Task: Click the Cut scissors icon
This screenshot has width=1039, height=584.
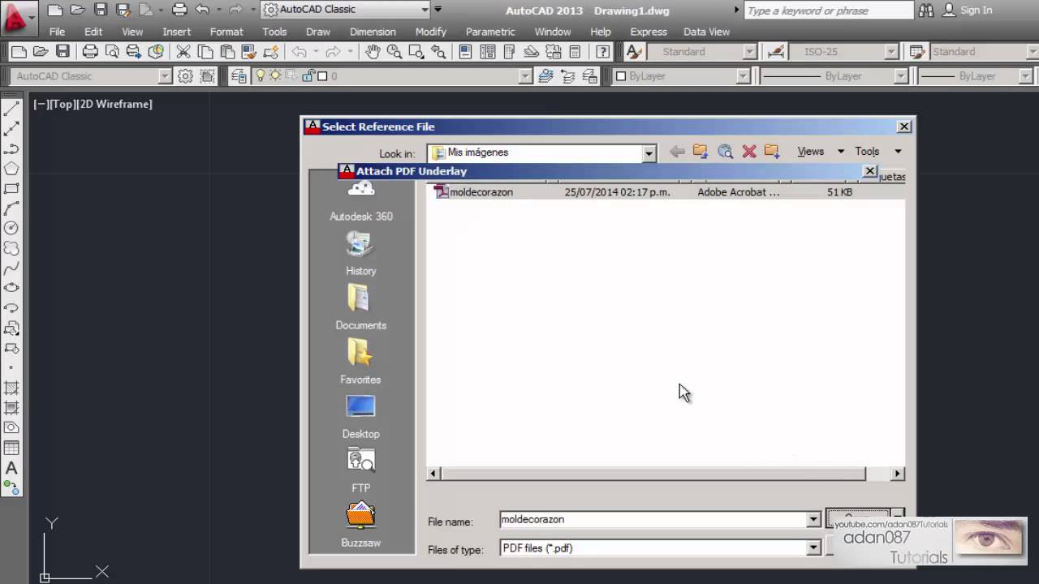Action: pyautogui.click(x=183, y=52)
